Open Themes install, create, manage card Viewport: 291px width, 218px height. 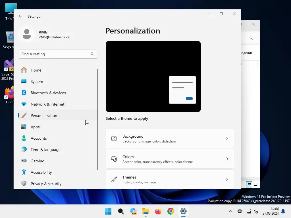coord(170,179)
